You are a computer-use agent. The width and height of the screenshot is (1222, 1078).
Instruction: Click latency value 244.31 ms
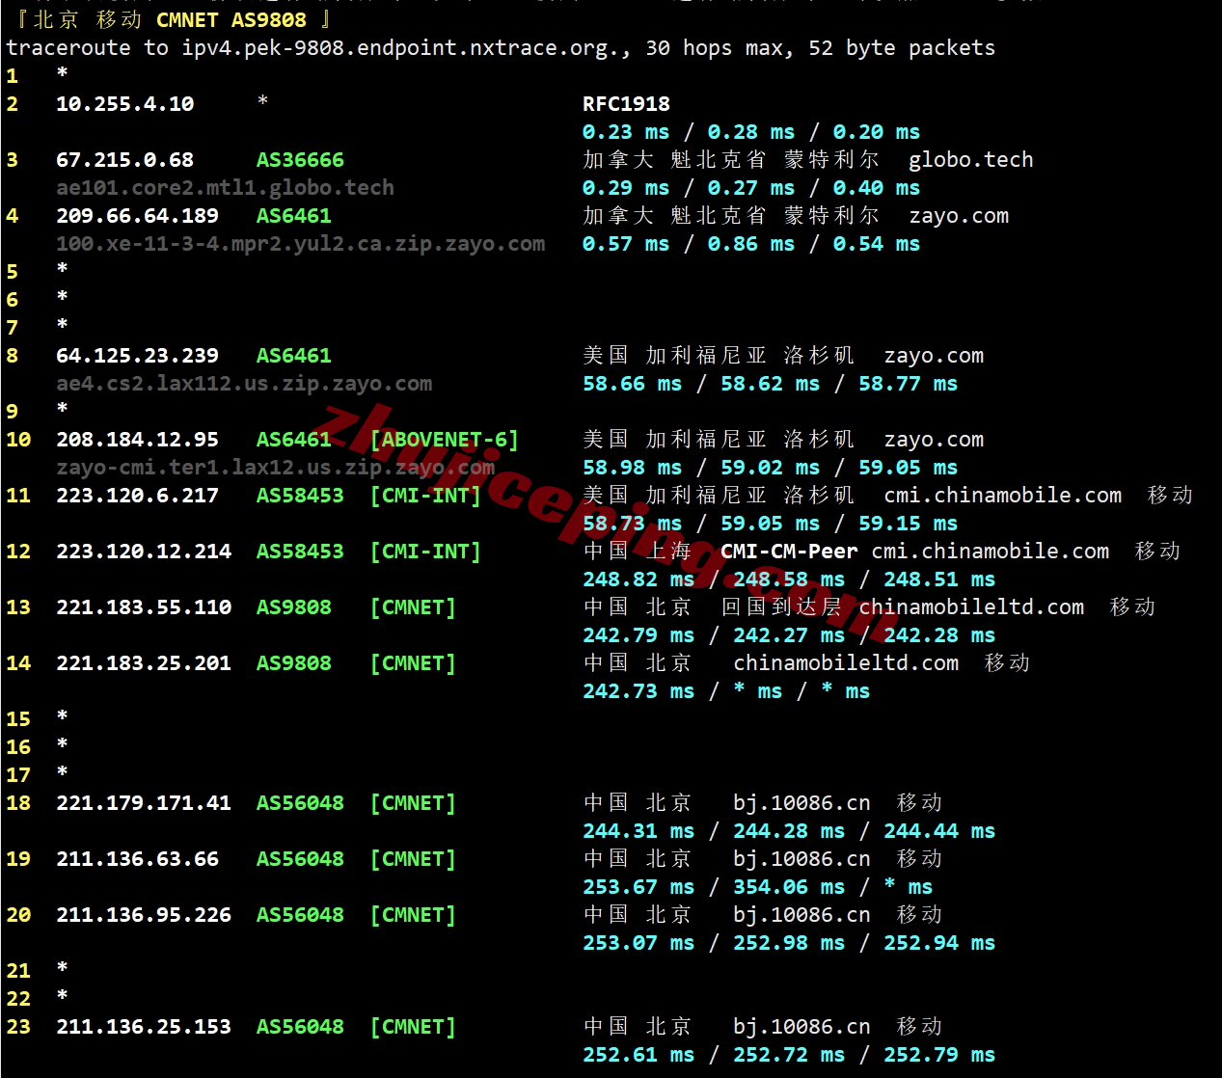pos(638,831)
